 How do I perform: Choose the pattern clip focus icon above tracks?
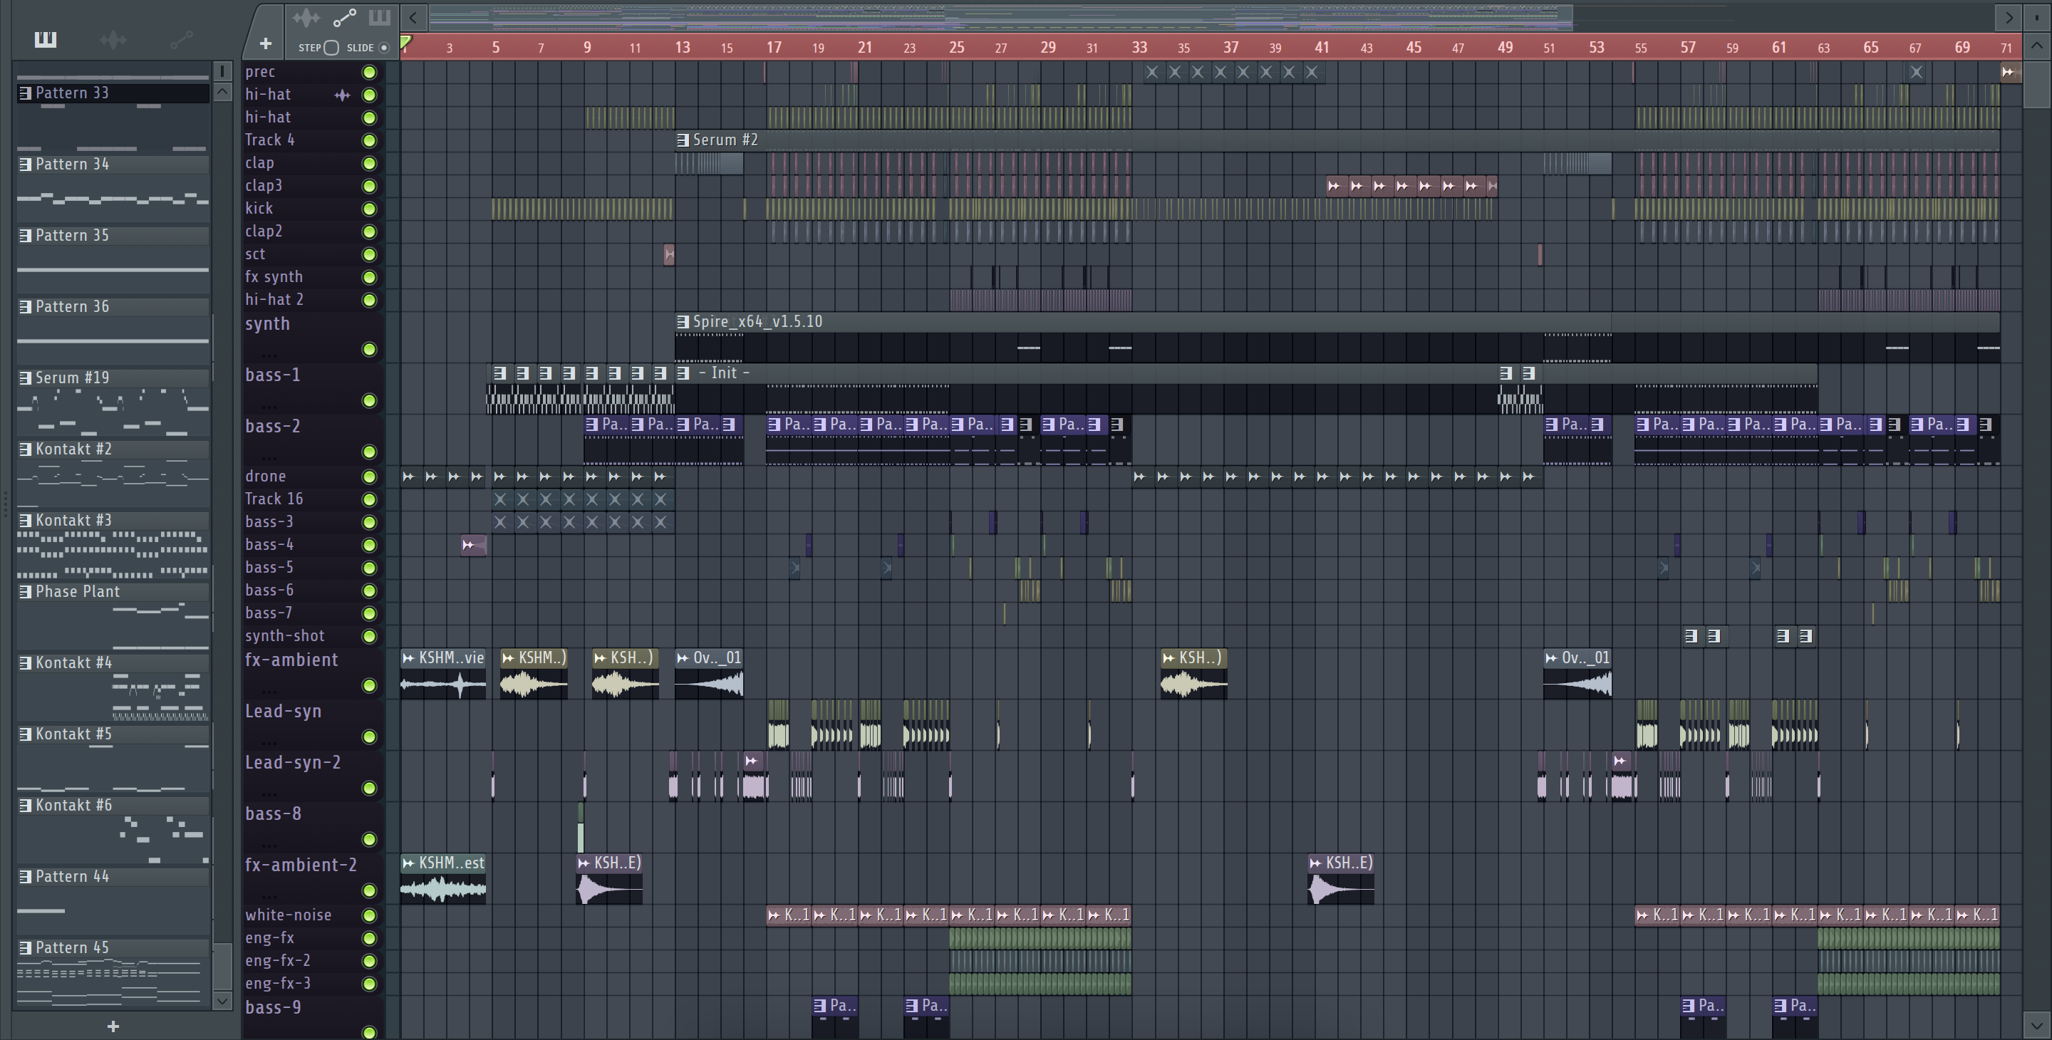point(379,16)
